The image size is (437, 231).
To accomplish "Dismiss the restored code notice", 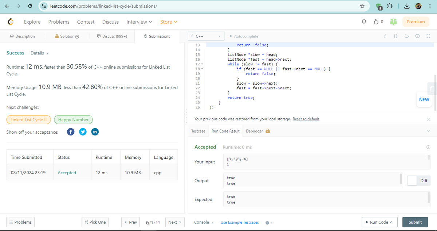I will pos(428,119).
